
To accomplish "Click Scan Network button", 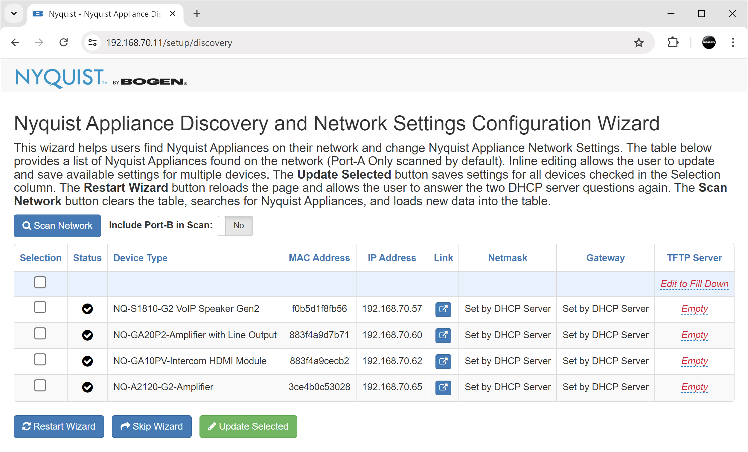I will (x=57, y=226).
